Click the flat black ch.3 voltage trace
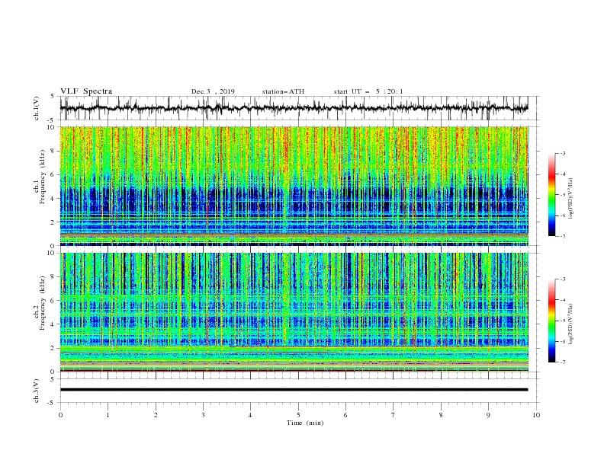 point(294,390)
